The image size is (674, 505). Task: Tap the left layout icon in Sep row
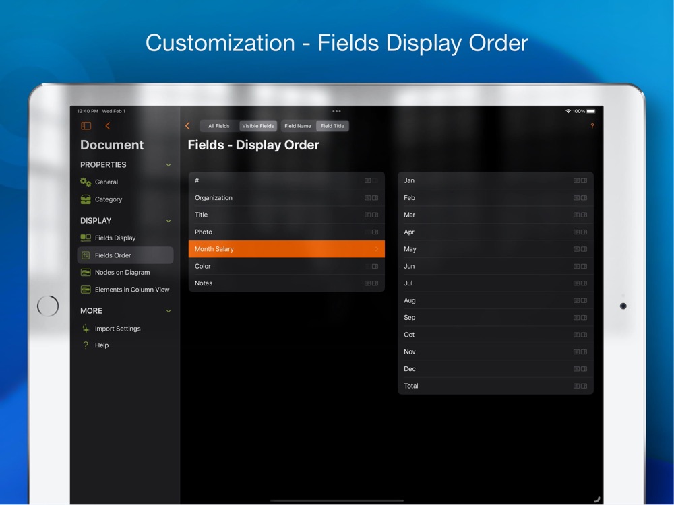point(576,318)
